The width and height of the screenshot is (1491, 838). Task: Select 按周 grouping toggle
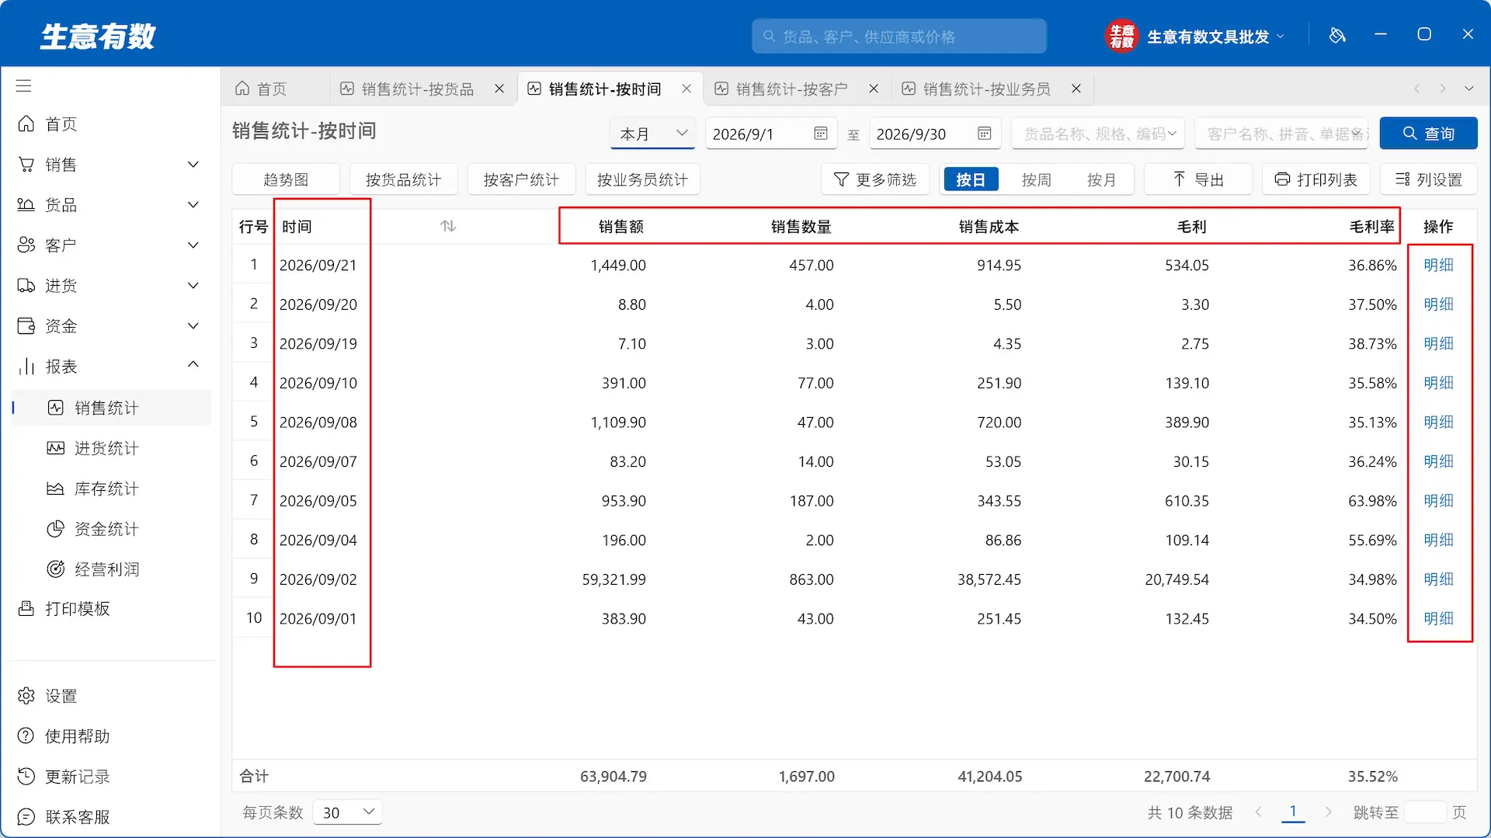(x=1036, y=179)
